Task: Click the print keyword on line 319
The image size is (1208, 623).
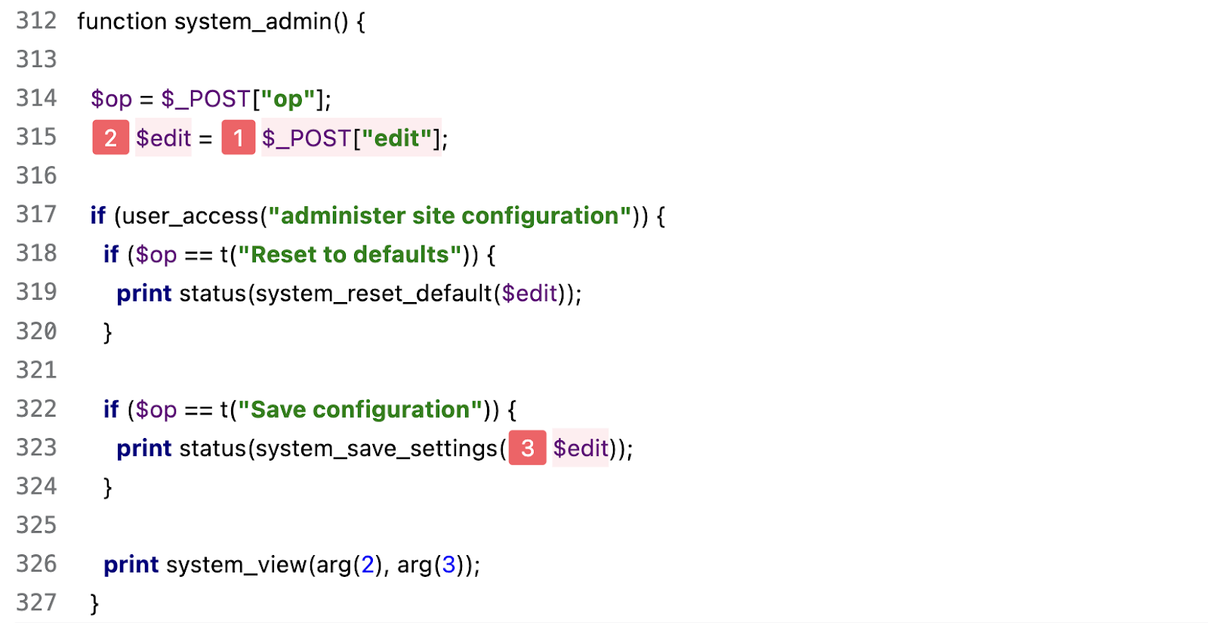Action: tap(144, 294)
